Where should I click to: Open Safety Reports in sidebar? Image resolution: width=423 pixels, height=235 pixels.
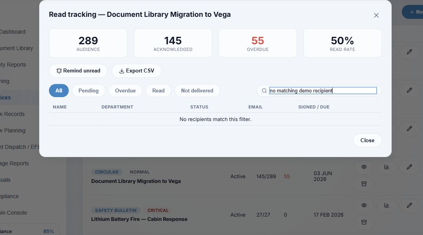tap(13, 65)
